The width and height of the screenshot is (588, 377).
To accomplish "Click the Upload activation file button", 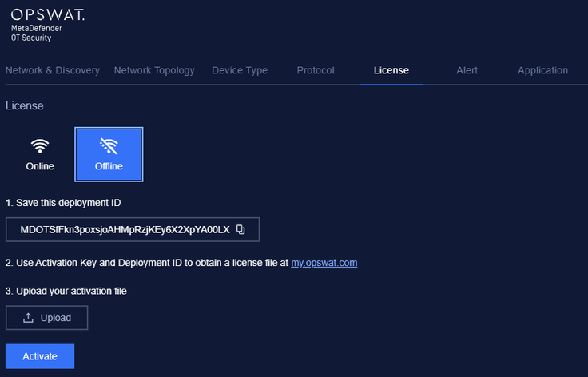I will click(47, 318).
